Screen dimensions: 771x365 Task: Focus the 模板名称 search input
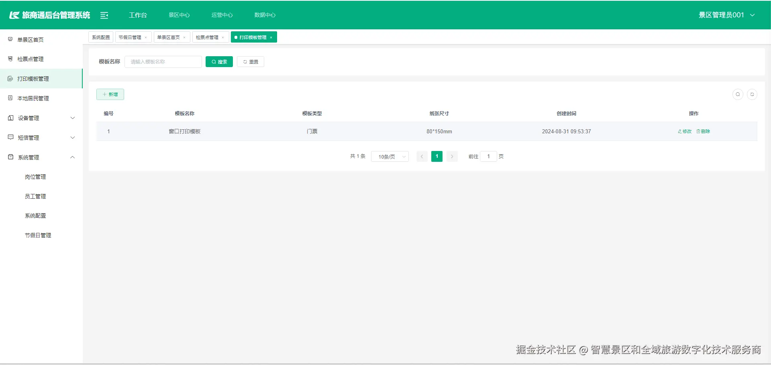coord(163,62)
